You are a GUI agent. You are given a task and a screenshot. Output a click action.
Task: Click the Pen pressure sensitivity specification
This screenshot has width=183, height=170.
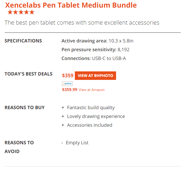[x=95, y=50]
